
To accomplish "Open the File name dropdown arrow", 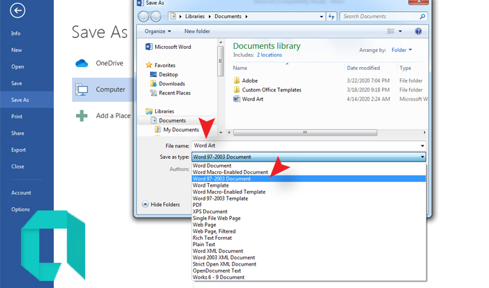I will pyautogui.click(x=422, y=145).
